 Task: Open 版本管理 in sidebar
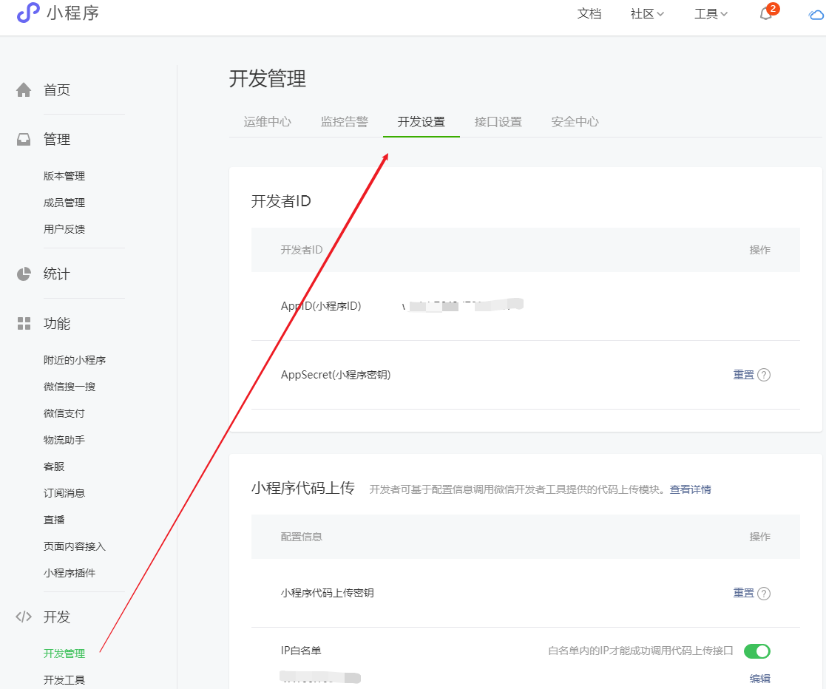(x=64, y=176)
